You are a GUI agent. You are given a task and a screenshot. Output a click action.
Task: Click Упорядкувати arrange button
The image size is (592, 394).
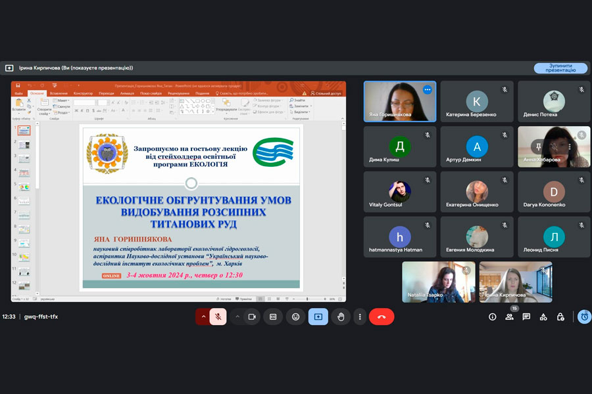[226, 106]
